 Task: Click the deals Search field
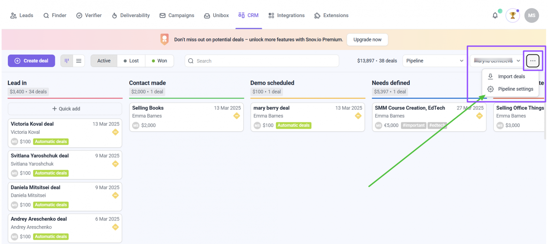click(x=262, y=61)
